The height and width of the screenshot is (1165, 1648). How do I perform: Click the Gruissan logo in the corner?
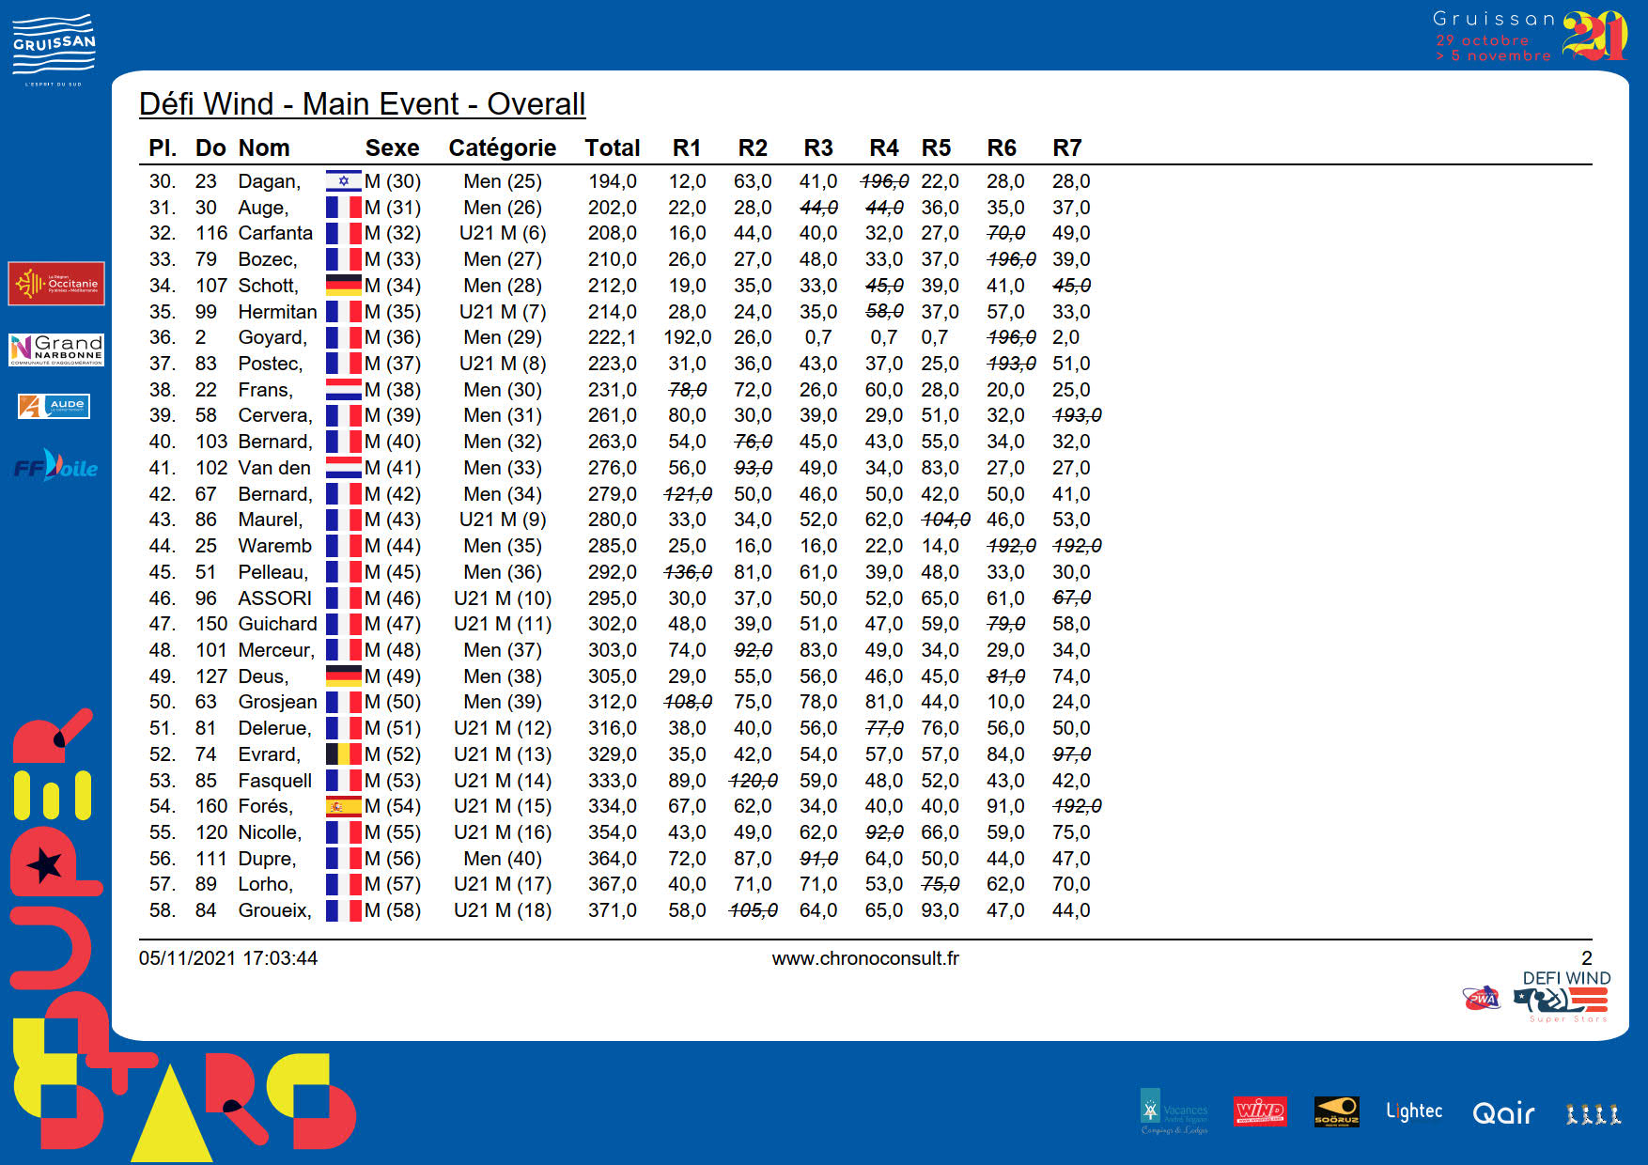[x=54, y=49]
